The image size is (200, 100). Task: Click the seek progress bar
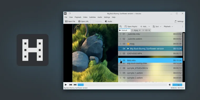(x=122, y=85)
